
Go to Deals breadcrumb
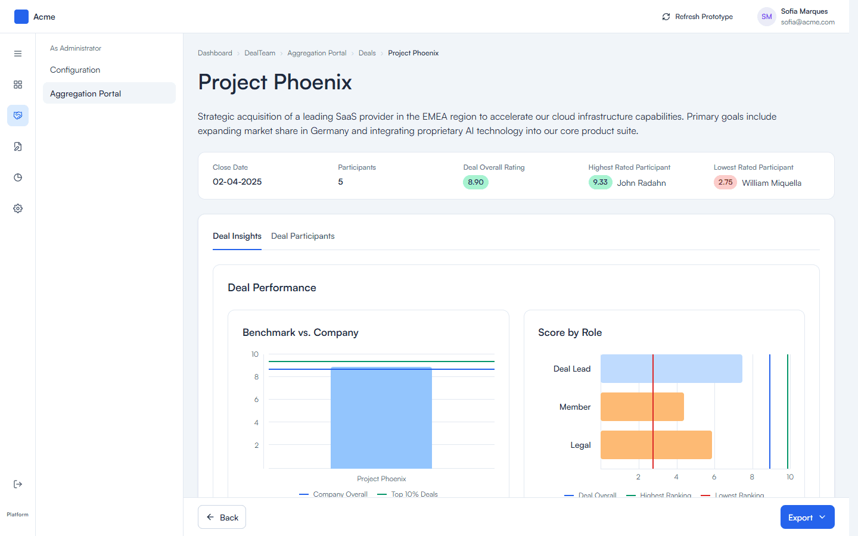coord(367,53)
